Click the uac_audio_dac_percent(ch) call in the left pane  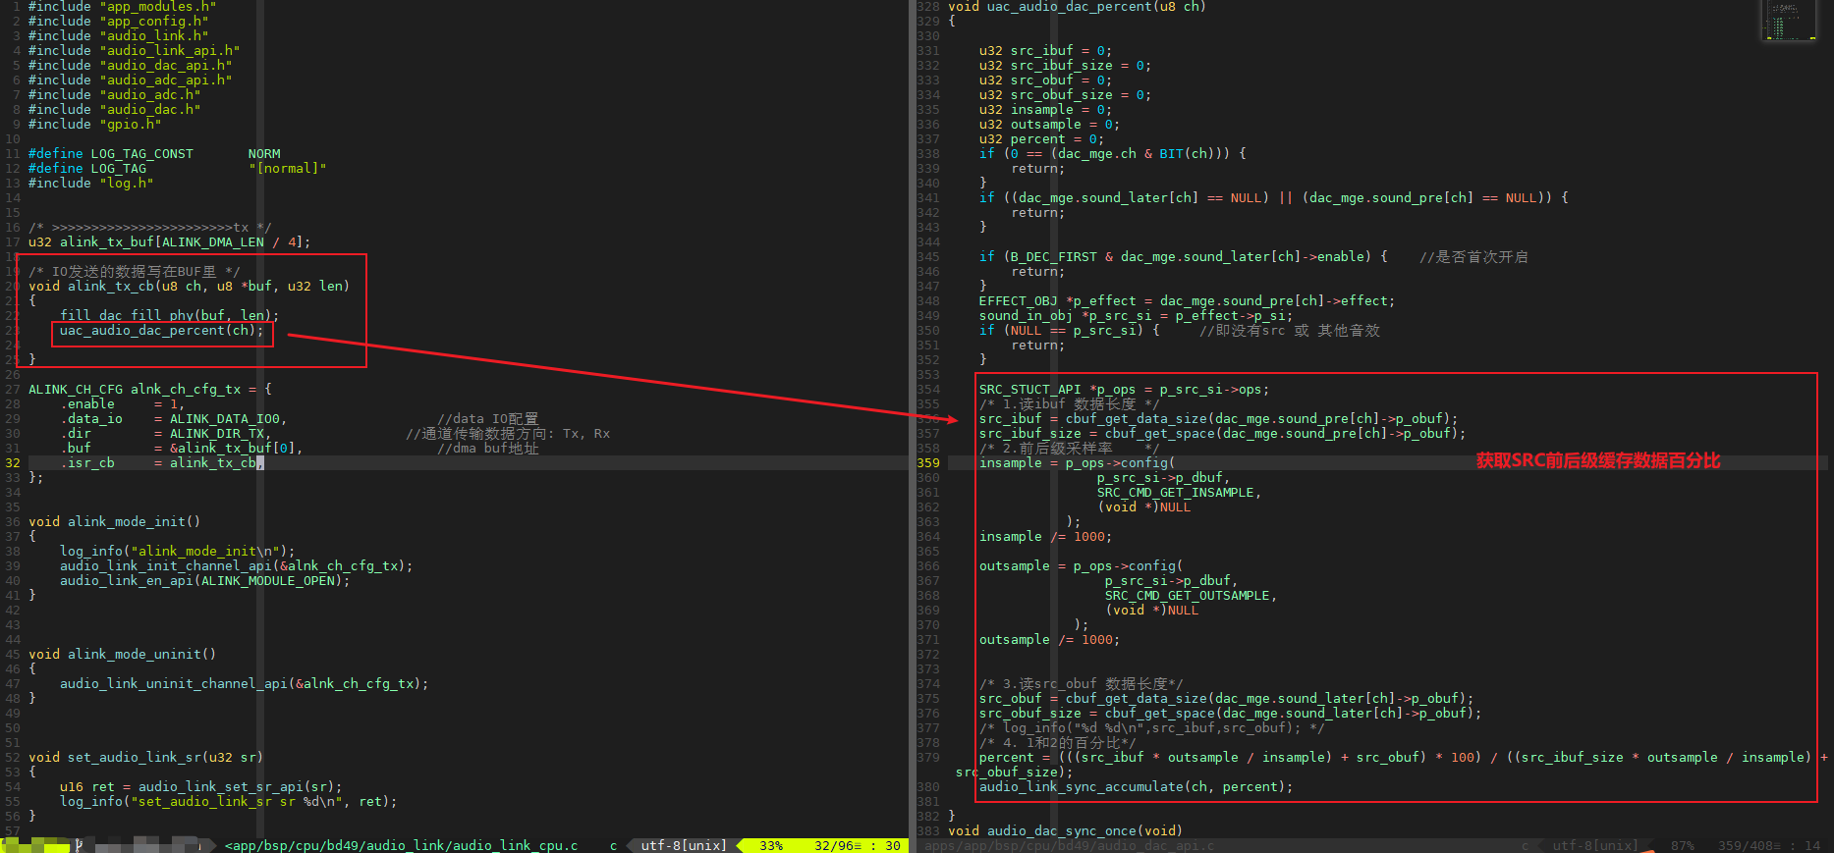[162, 330]
